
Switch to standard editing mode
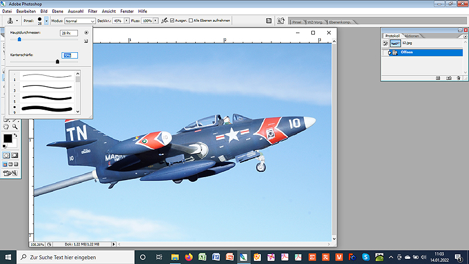(6, 155)
